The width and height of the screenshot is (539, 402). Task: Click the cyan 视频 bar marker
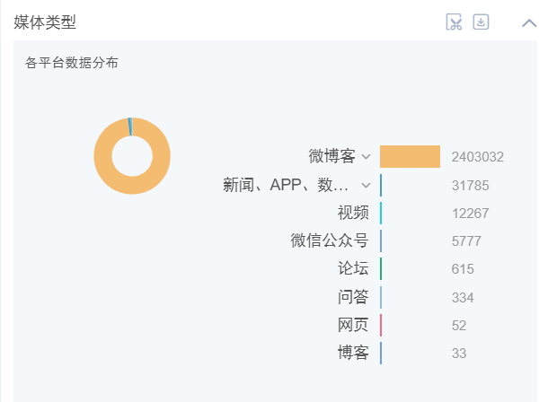381,214
